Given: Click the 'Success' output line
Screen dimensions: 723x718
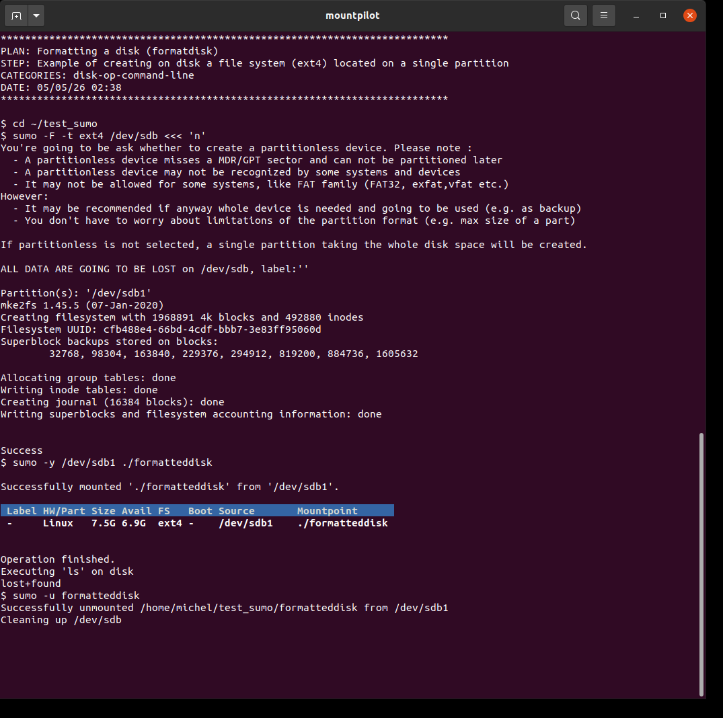Looking at the screenshot, I should pos(22,450).
